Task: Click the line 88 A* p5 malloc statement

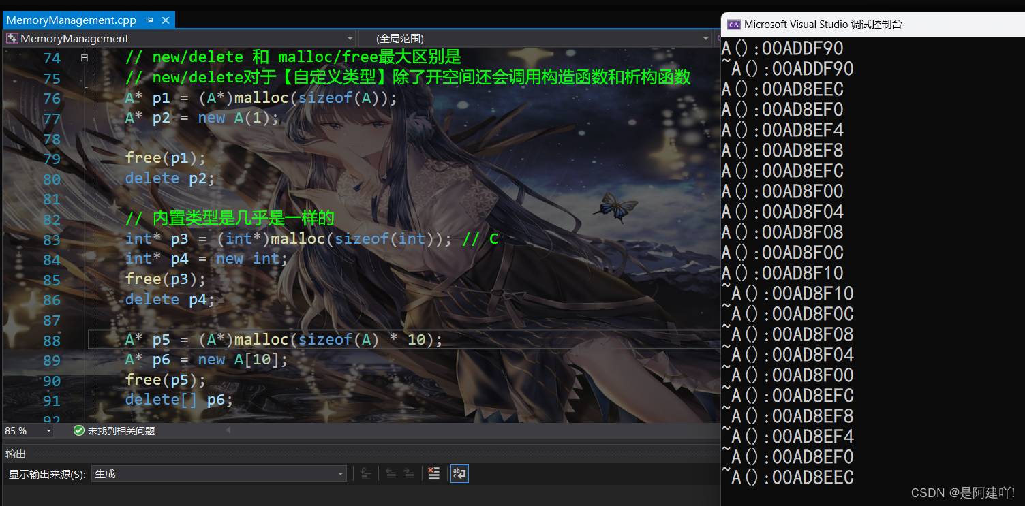Action: pos(284,339)
